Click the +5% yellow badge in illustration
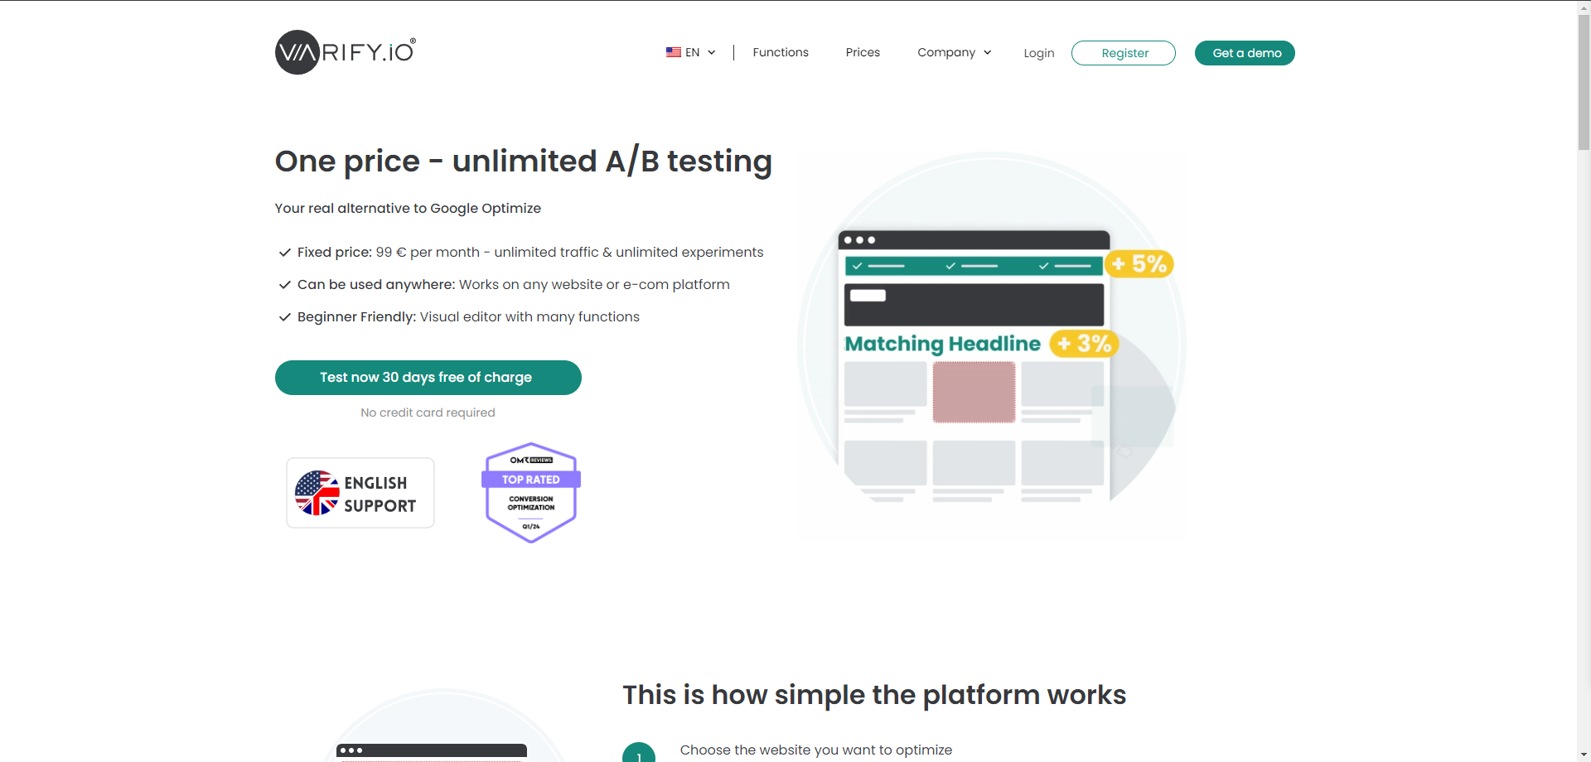 [x=1139, y=264]
